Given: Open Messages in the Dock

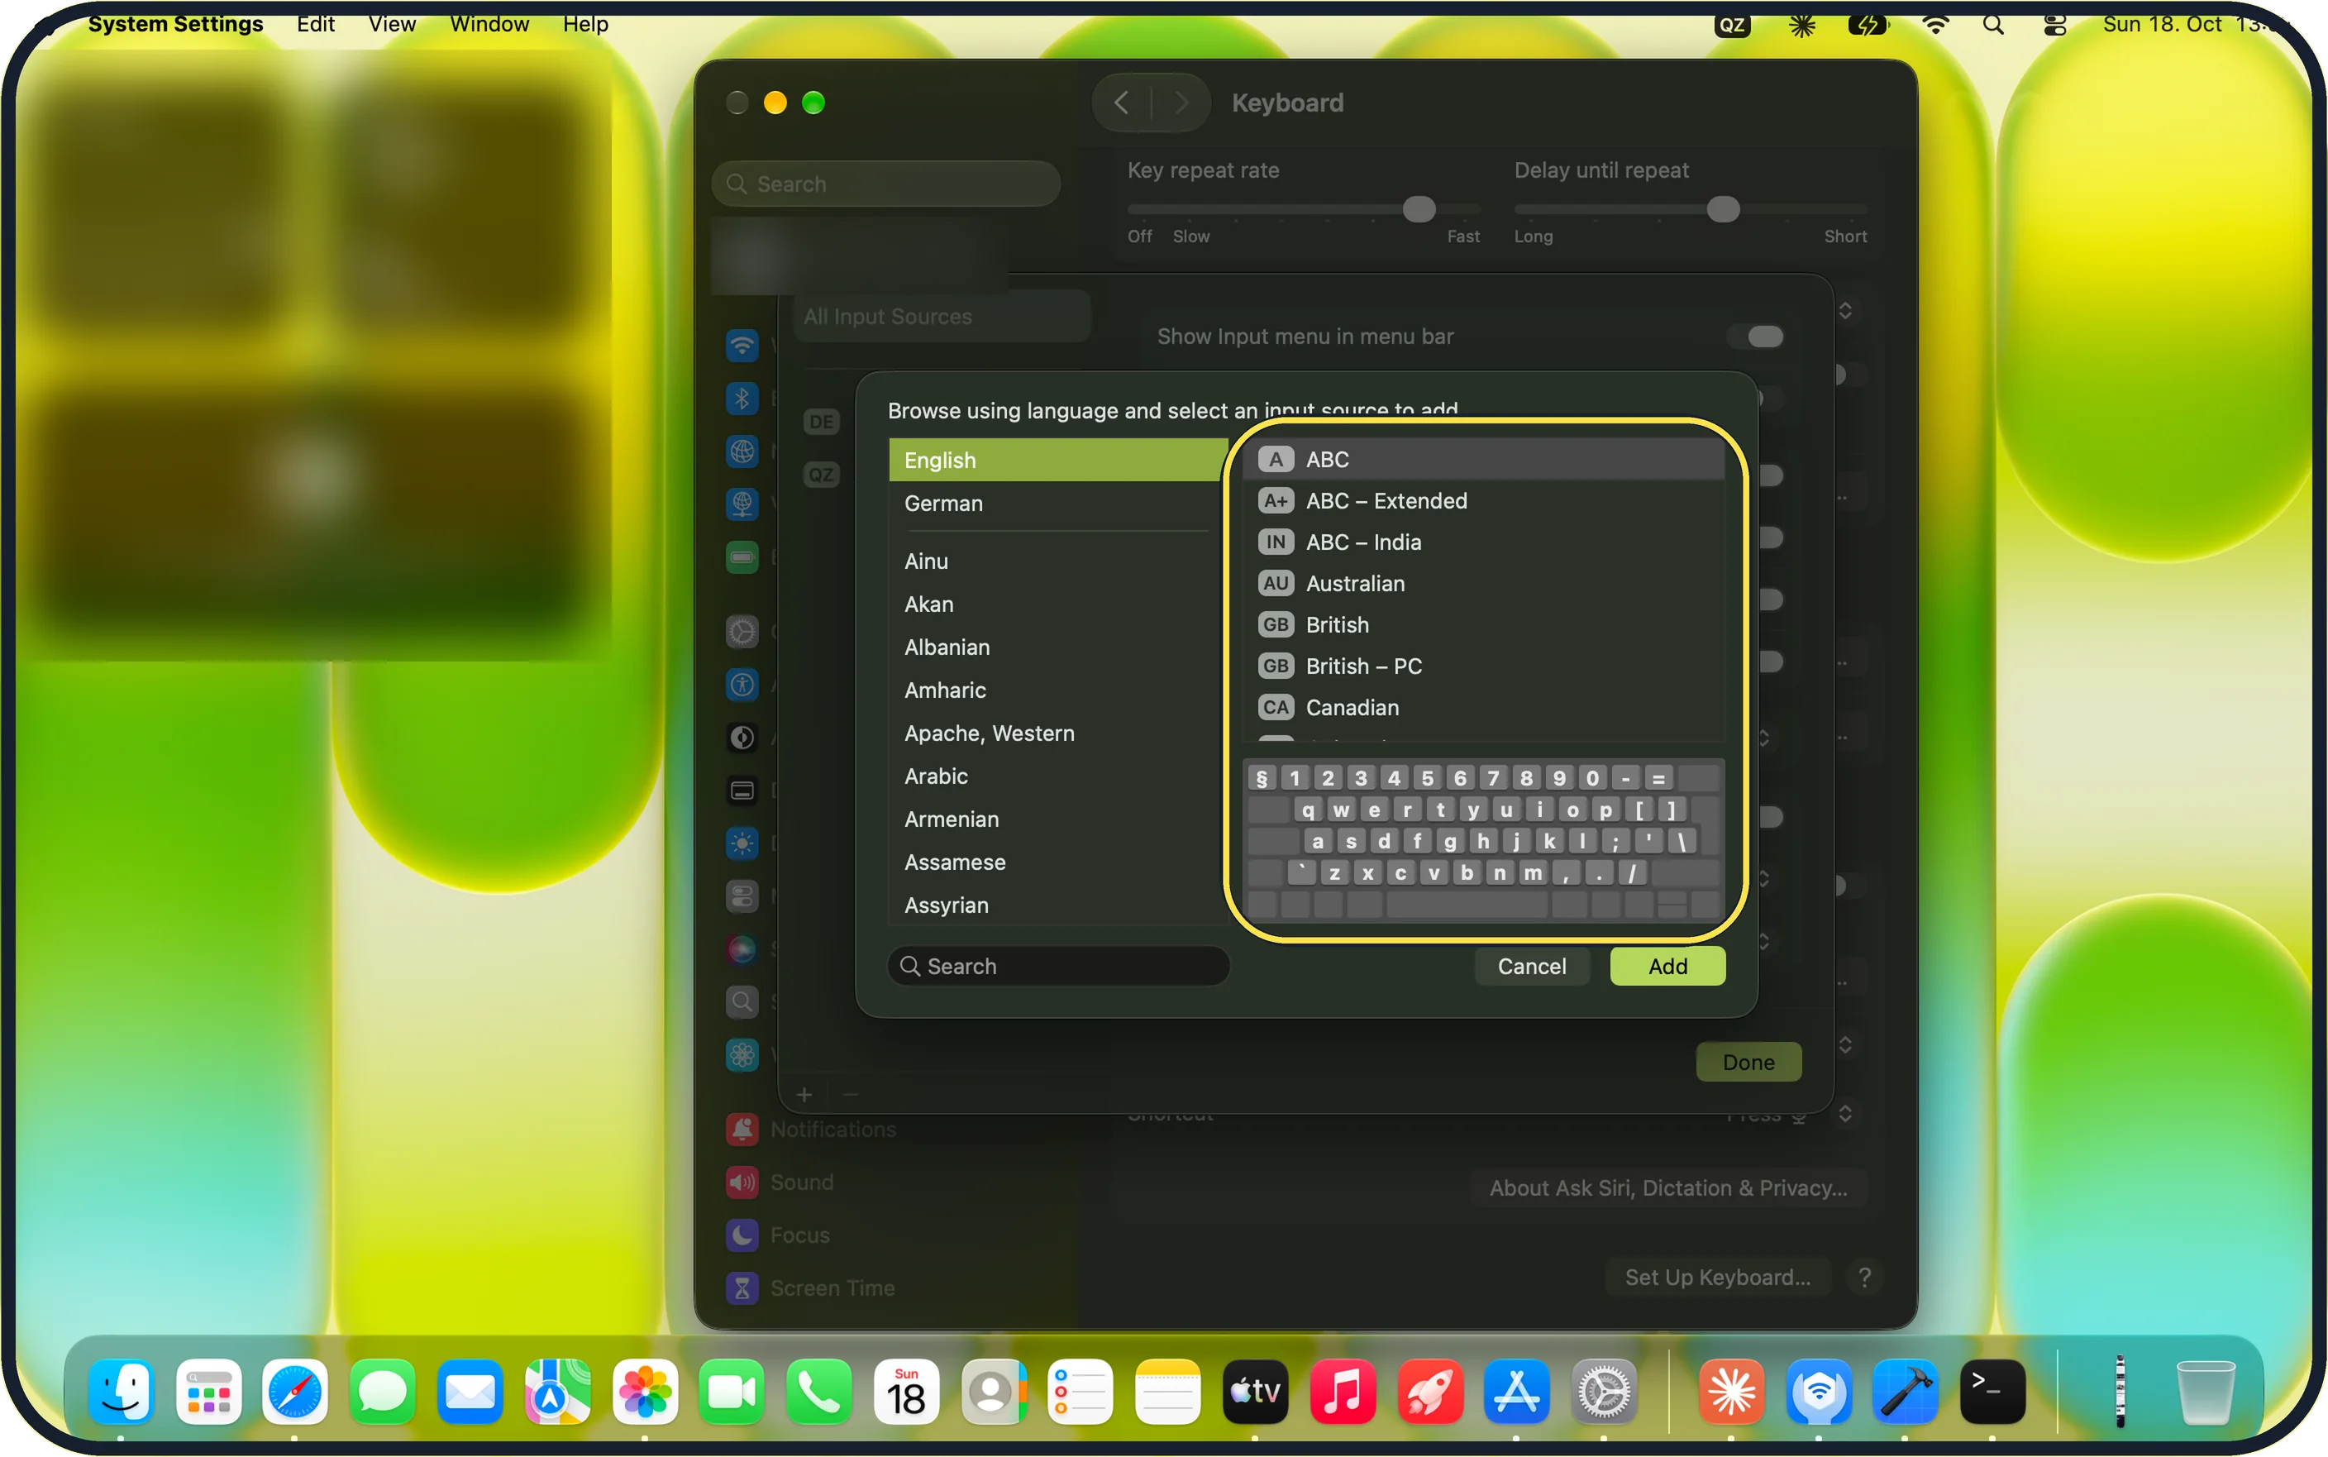Looking at the screenshot, I should pos(383,1392).
